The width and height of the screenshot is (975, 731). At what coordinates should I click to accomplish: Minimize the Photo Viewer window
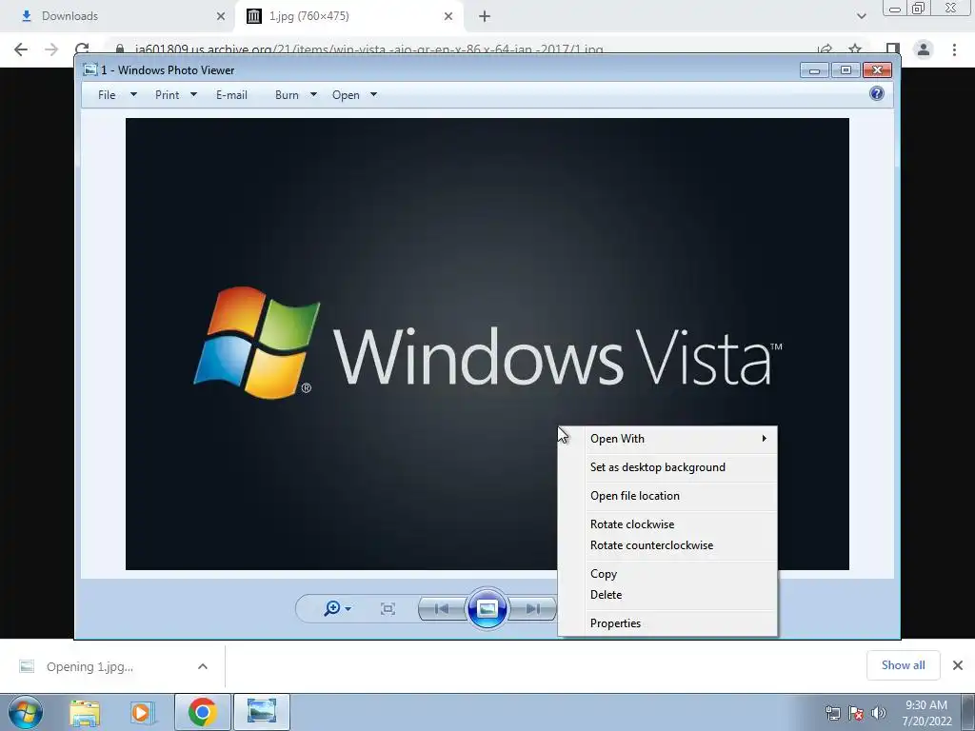pyautogui.click(x=814, y=70)
